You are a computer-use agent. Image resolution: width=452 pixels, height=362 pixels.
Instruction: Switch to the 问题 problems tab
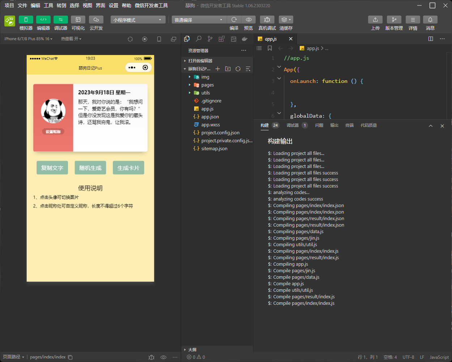coord(319,125)
